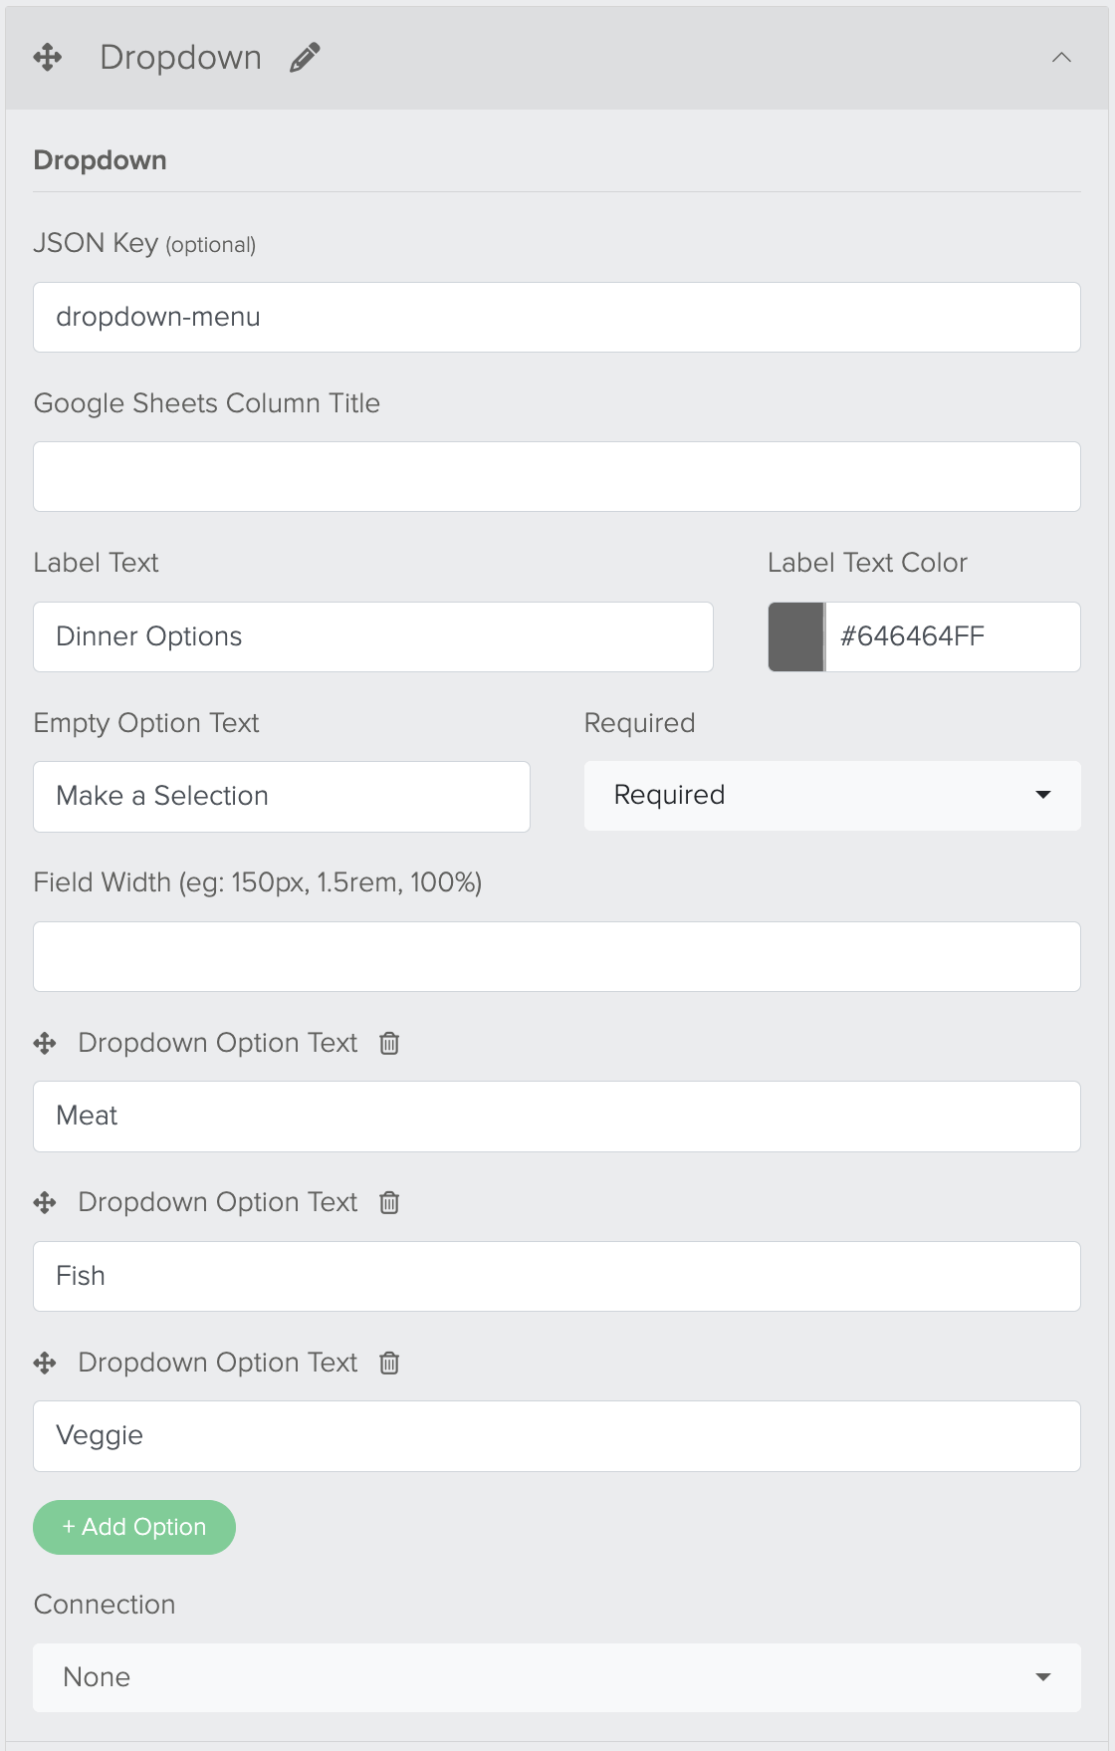Open the Connection dropdown set to None

557,1677
